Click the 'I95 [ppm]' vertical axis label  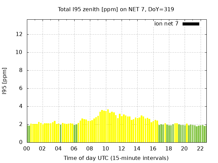click(5, 81)
